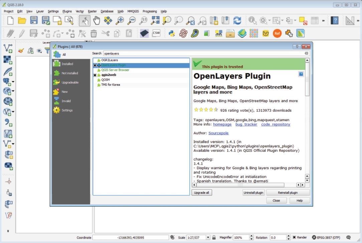Click the CSW MetaSearch icon

pos(156,33)
